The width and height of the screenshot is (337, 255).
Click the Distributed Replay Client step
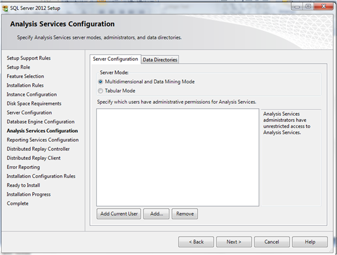(x=33, y=158)
